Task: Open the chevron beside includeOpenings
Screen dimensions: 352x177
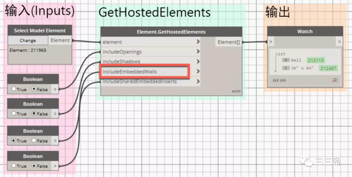Action: [198, 52]
